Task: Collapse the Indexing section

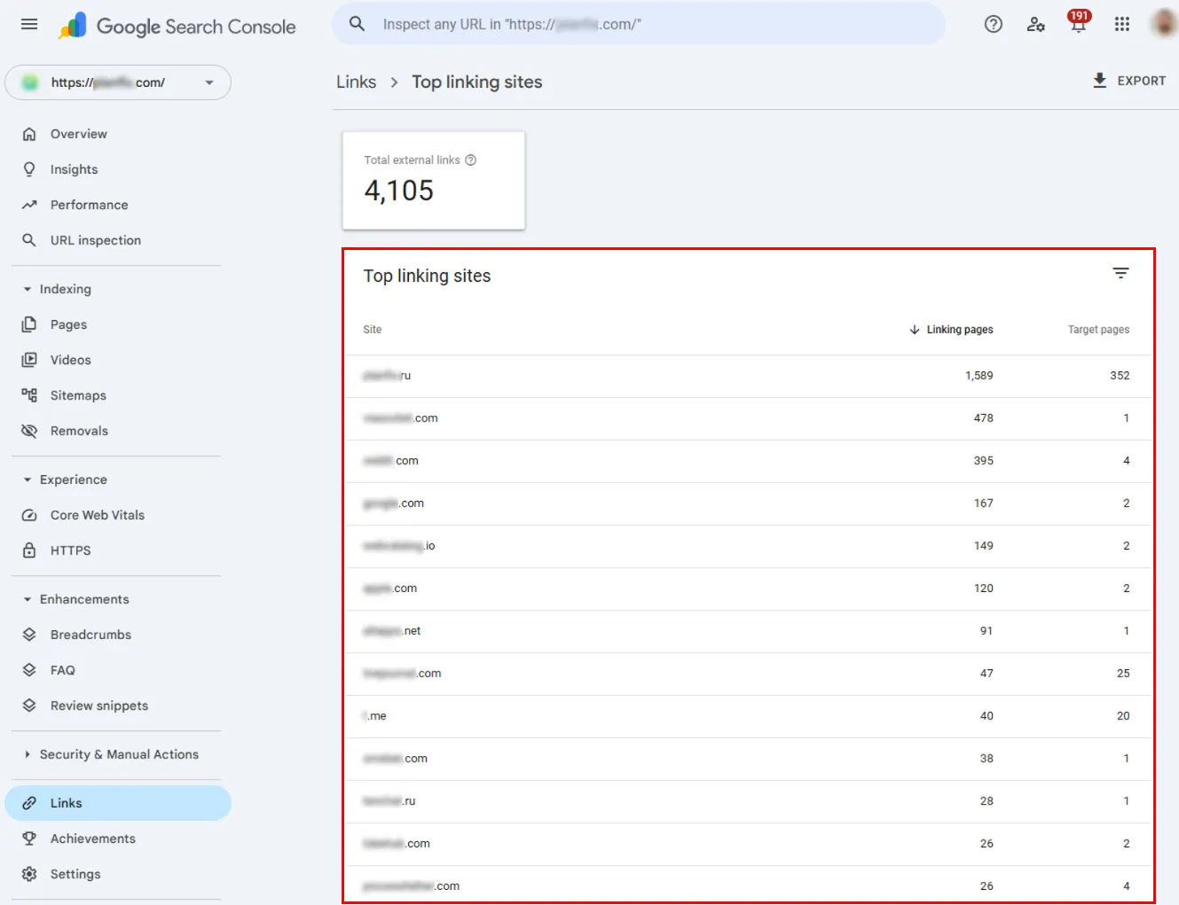Action: [x=28, y=289]
